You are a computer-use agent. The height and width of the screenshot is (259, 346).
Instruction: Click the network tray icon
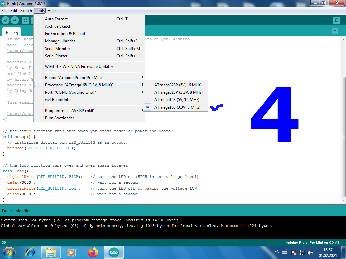(302, 252)
